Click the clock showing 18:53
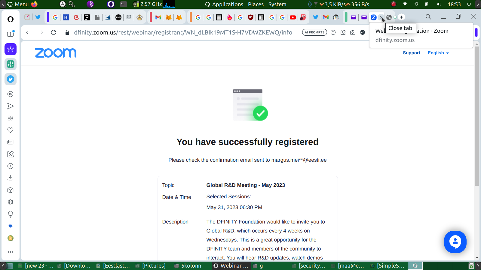Screen dimensions: 481x270 pos(454,4)
